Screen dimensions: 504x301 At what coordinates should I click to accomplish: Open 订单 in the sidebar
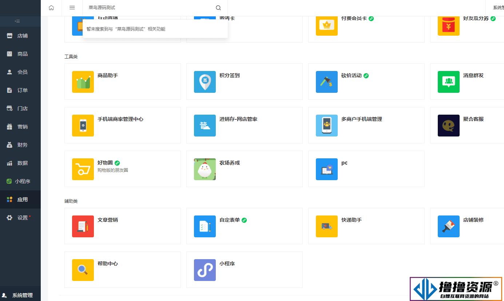tap(20, 90)
